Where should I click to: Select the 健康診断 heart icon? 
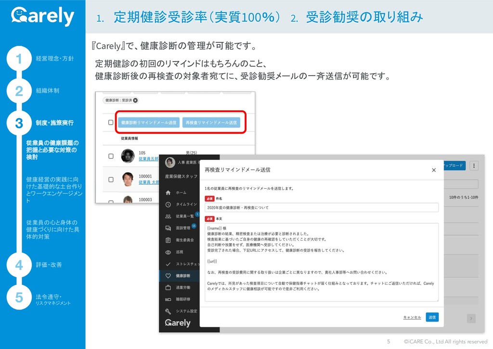point(168,276)
